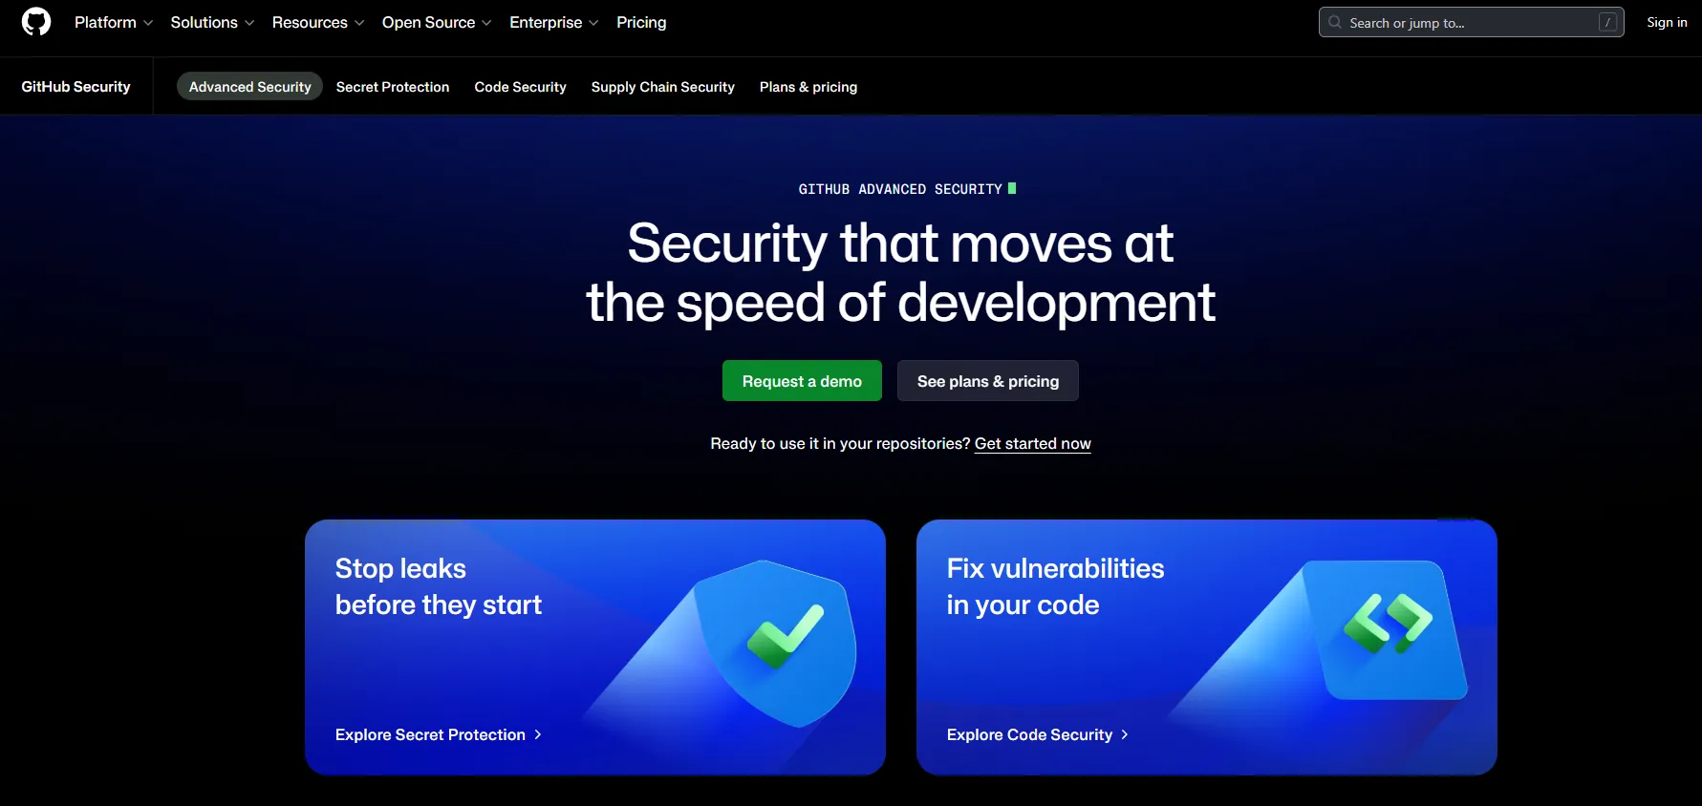Follow the Get started now link

click(x=1032, y=443)
